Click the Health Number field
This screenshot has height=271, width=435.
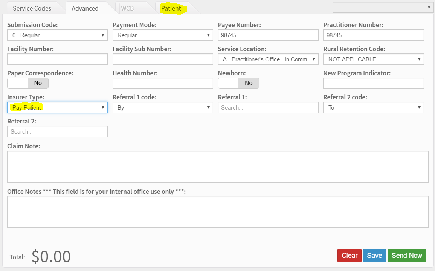coord(163,83)
